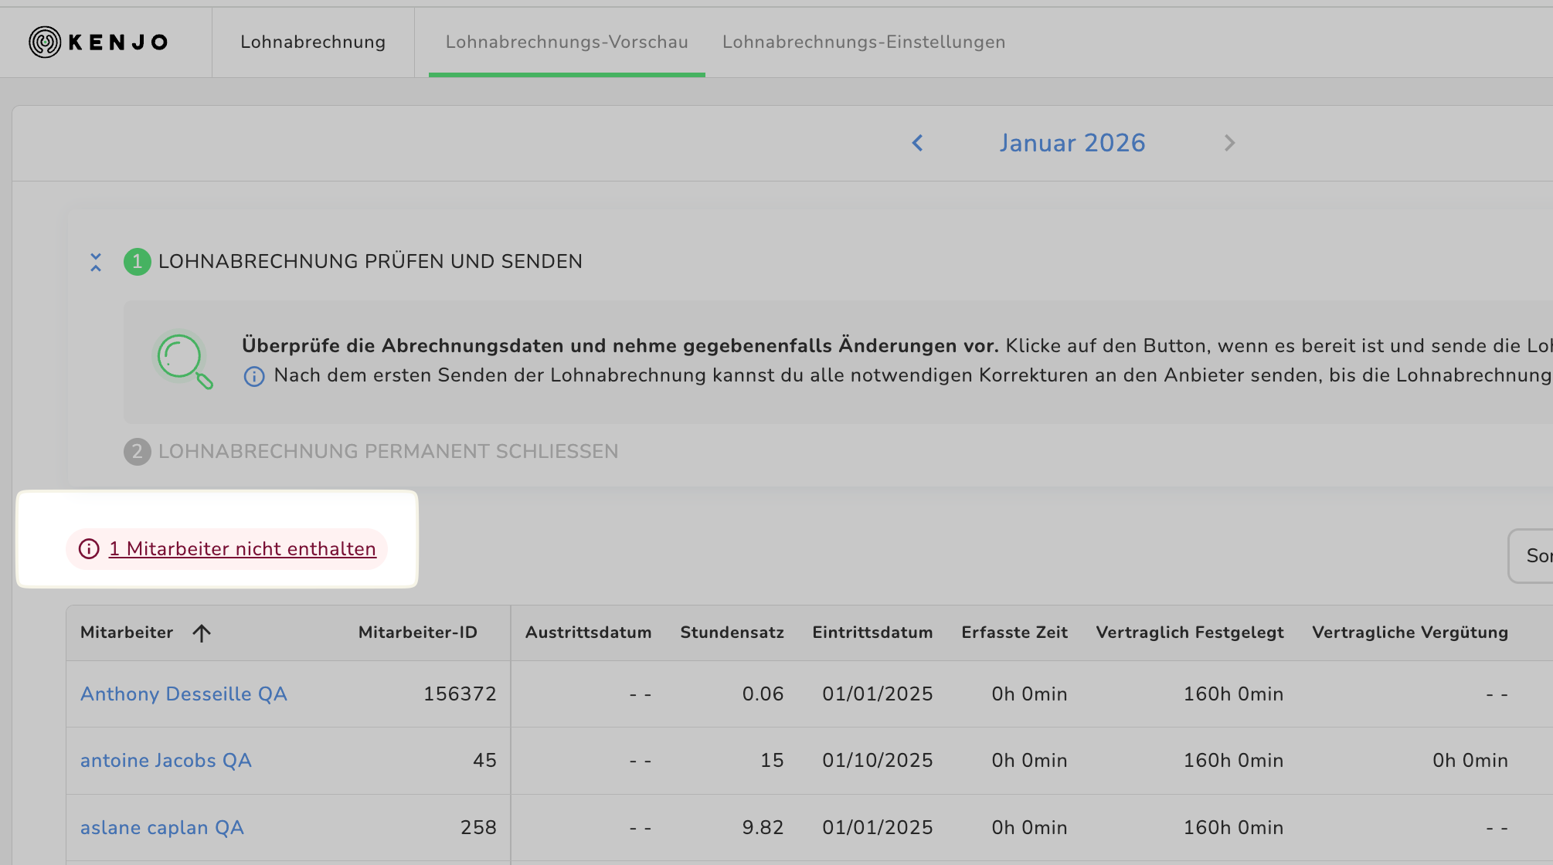Click the Januar 2026 month label

click(x=1072, y=143)
